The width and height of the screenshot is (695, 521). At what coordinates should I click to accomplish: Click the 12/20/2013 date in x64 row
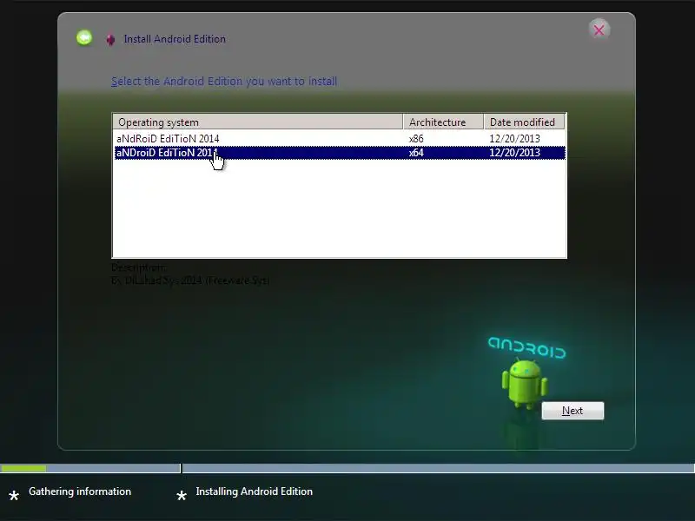click(514, 153)
